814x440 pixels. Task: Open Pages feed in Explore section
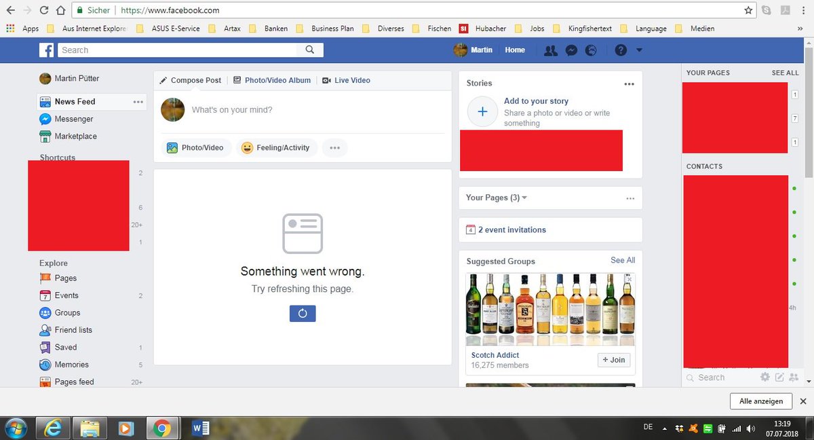[67, 382]
